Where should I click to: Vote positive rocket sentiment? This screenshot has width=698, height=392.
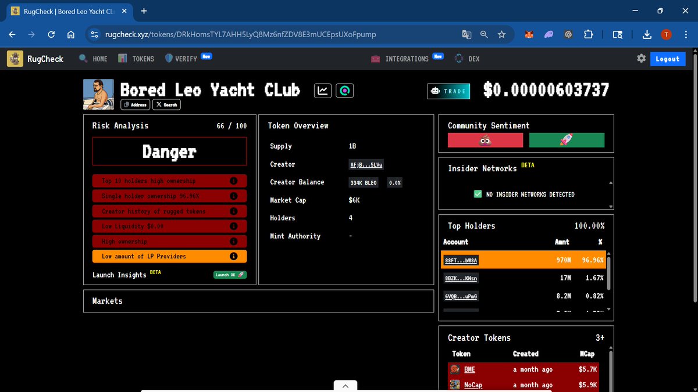click(567, 141)
